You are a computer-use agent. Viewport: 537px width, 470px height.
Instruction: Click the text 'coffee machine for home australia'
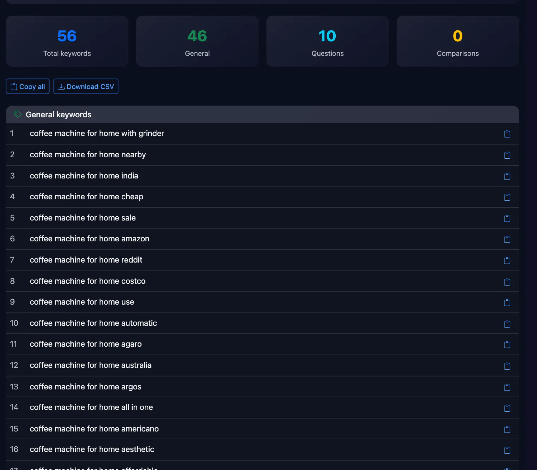(x=91, y=365)
